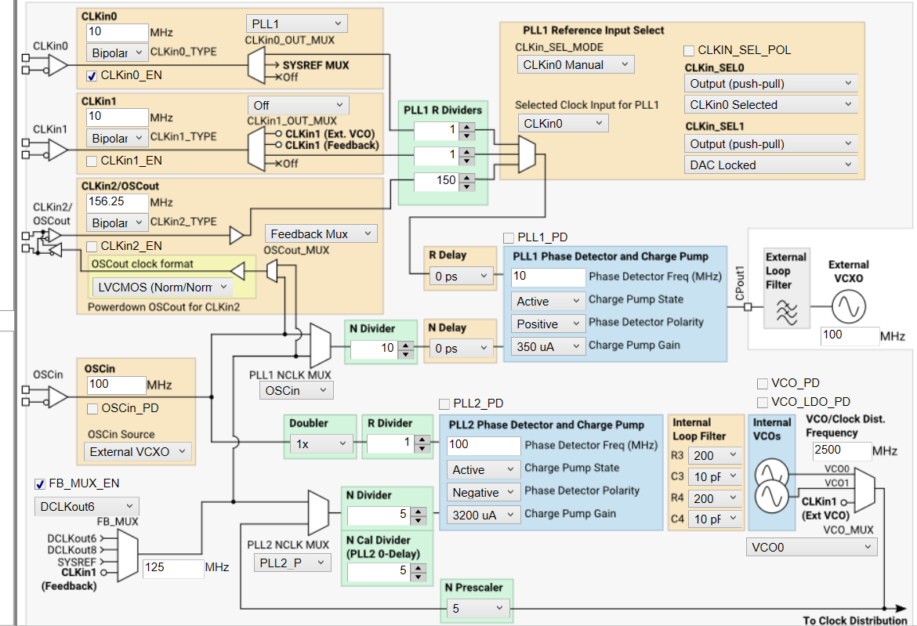This screenshot has width=917, height=626.
Task: Open the LVCMOS OSCout clock format dropdown
Action: click(x=162, y=287)
